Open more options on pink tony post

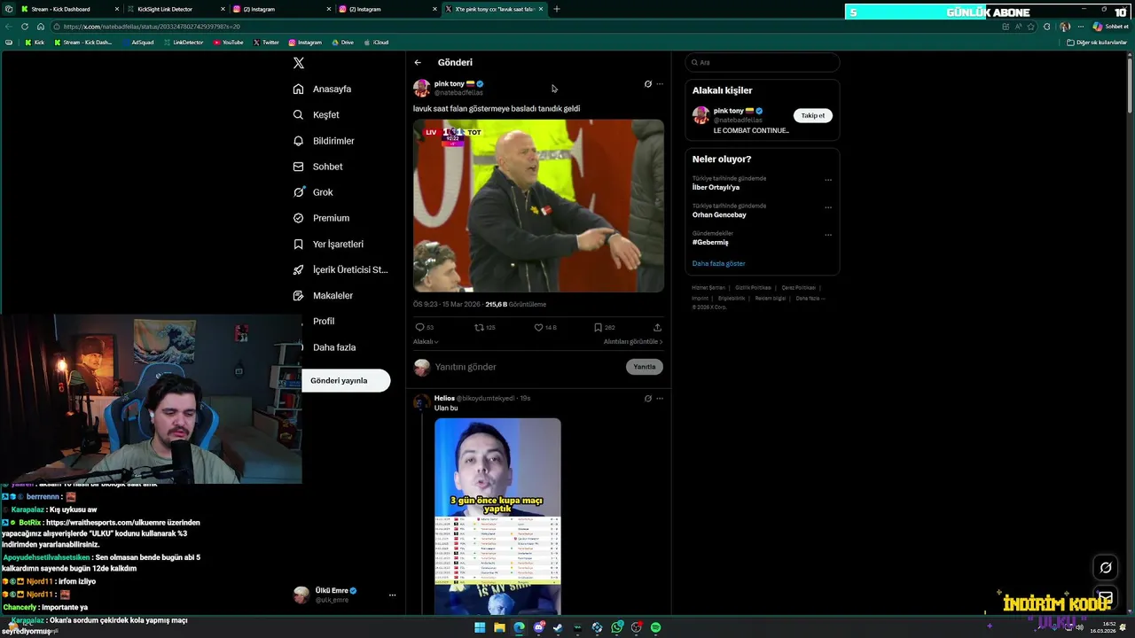[659, 84]
